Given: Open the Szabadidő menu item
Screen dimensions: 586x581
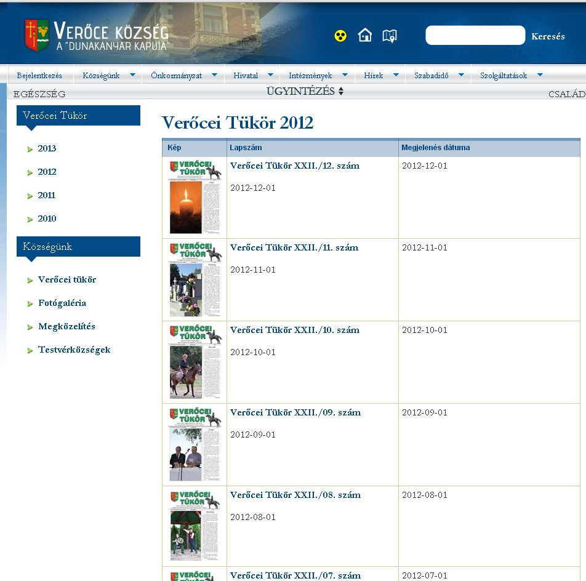Looking at the screenshot, I should [431, 76].
